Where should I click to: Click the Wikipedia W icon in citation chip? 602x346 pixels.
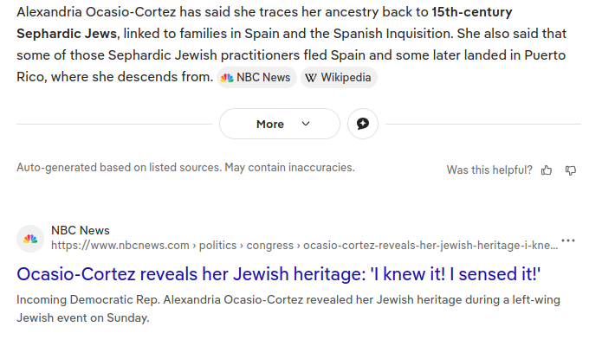[x=311, y=78]
